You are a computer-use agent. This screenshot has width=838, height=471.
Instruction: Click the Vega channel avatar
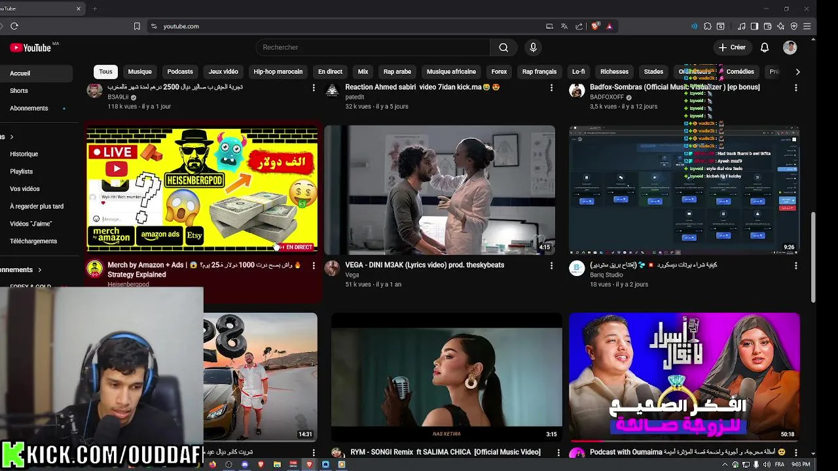[333, 268]
